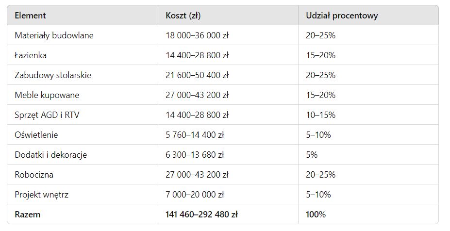Click the cost 5 760–14 400 zł

point(195,135)
